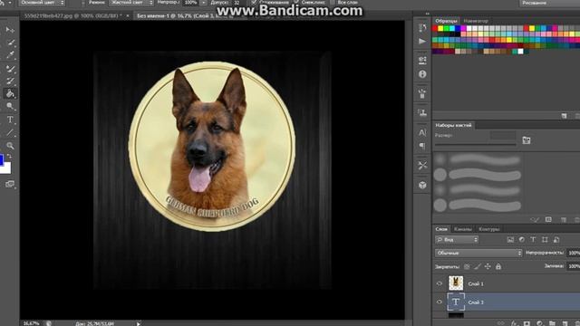The width and height of the screenshot is (580, 326).
Task: Click the layer Непрозрачность opacity field
Action: [x=574, y=253]
